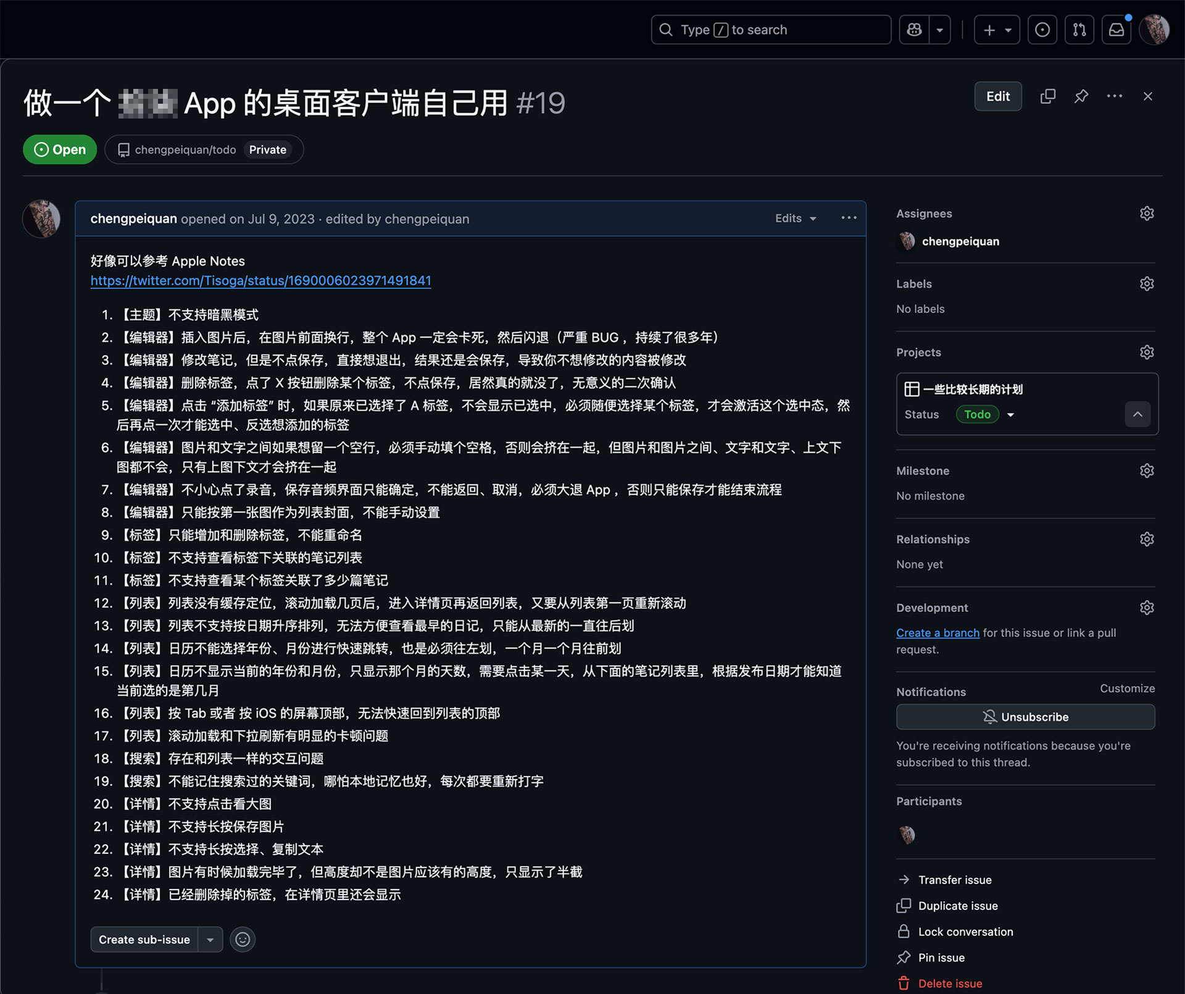Pin this issue with the header pin icon

click(1081, 96)
